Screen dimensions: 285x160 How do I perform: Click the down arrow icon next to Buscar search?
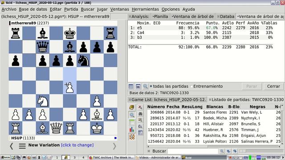click(x=235, y=151)
